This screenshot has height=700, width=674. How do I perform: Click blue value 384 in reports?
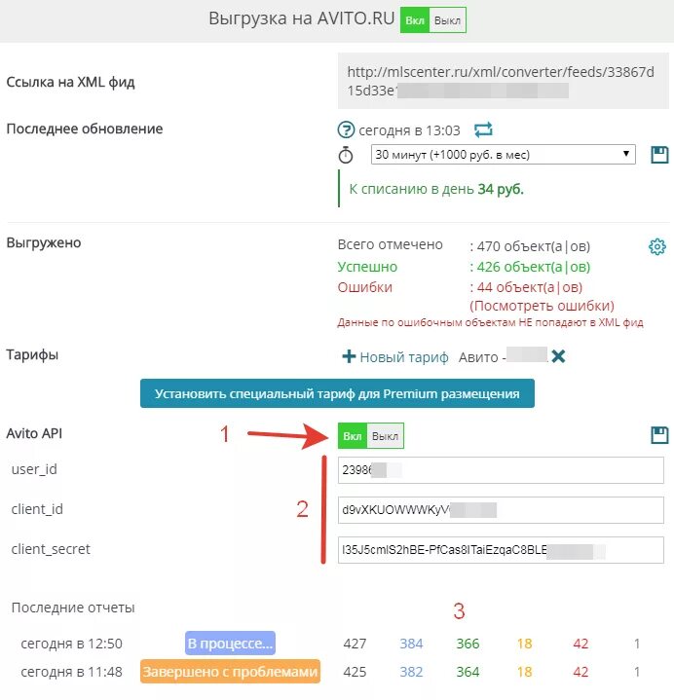(411, 644)
